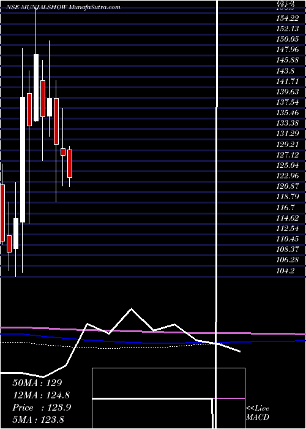Screen dimensions: 306x429
Task: Click the 150.05 price axis label
Action: coord(288,39)
